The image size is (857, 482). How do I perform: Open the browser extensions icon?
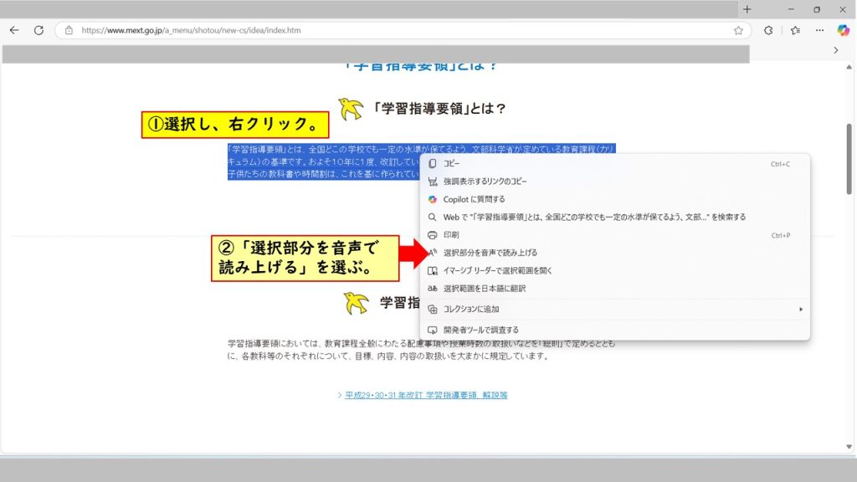pyautogui.click(x=768, y=30)
